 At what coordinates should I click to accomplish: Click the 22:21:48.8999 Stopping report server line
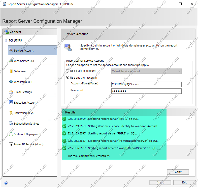point(103,119)
